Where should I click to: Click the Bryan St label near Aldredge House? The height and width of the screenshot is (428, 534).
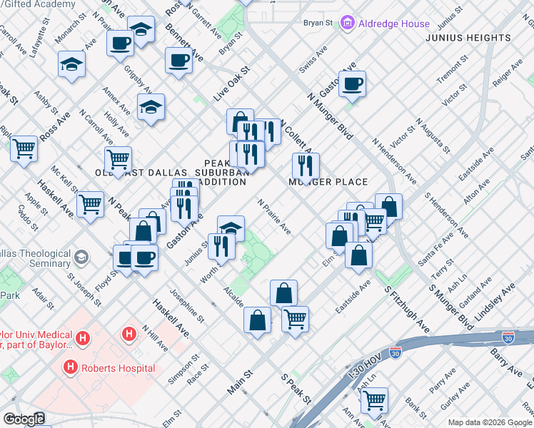coord(318,23)
